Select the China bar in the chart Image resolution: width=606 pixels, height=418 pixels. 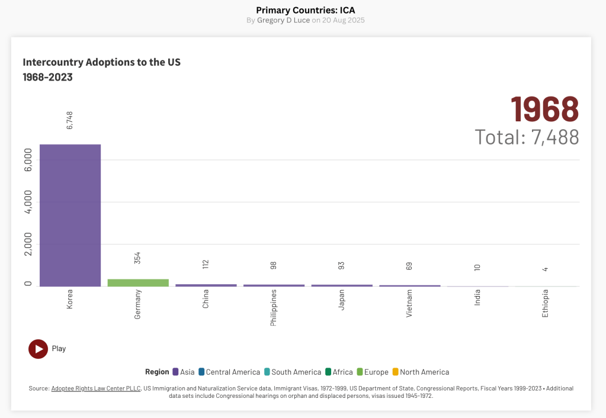[206, 285]
